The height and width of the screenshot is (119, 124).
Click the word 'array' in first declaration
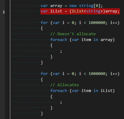pyautogui.click(x=56, y=6)
